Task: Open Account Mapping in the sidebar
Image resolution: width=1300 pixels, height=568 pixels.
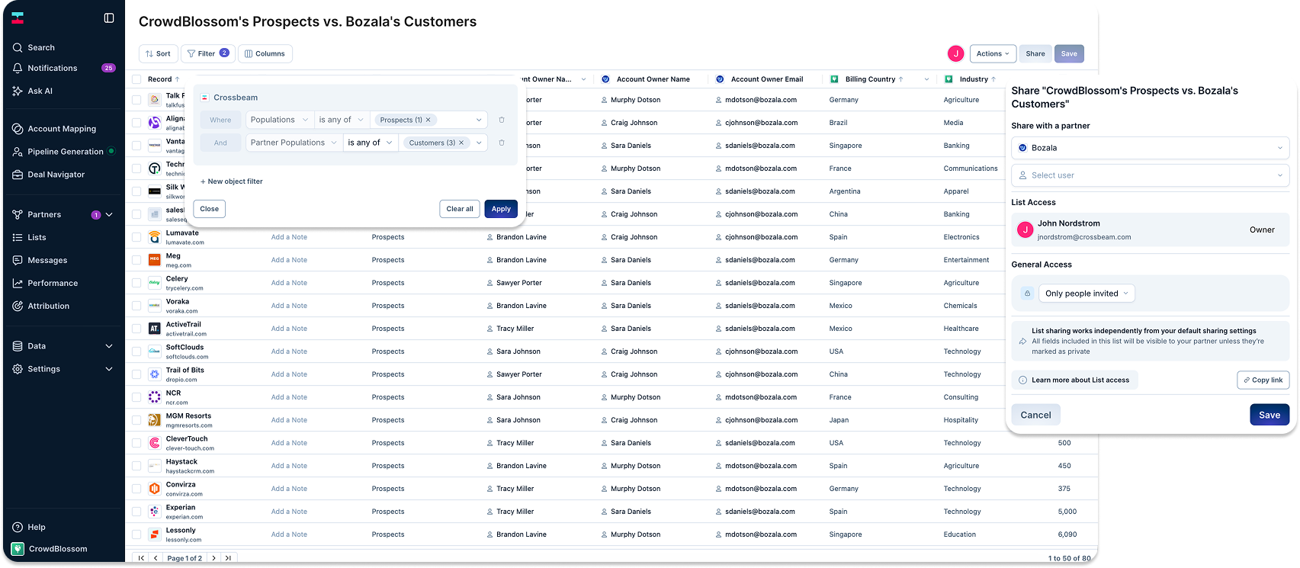Action: 63,129
